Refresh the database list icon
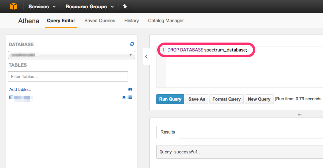 tap(132, 44)
